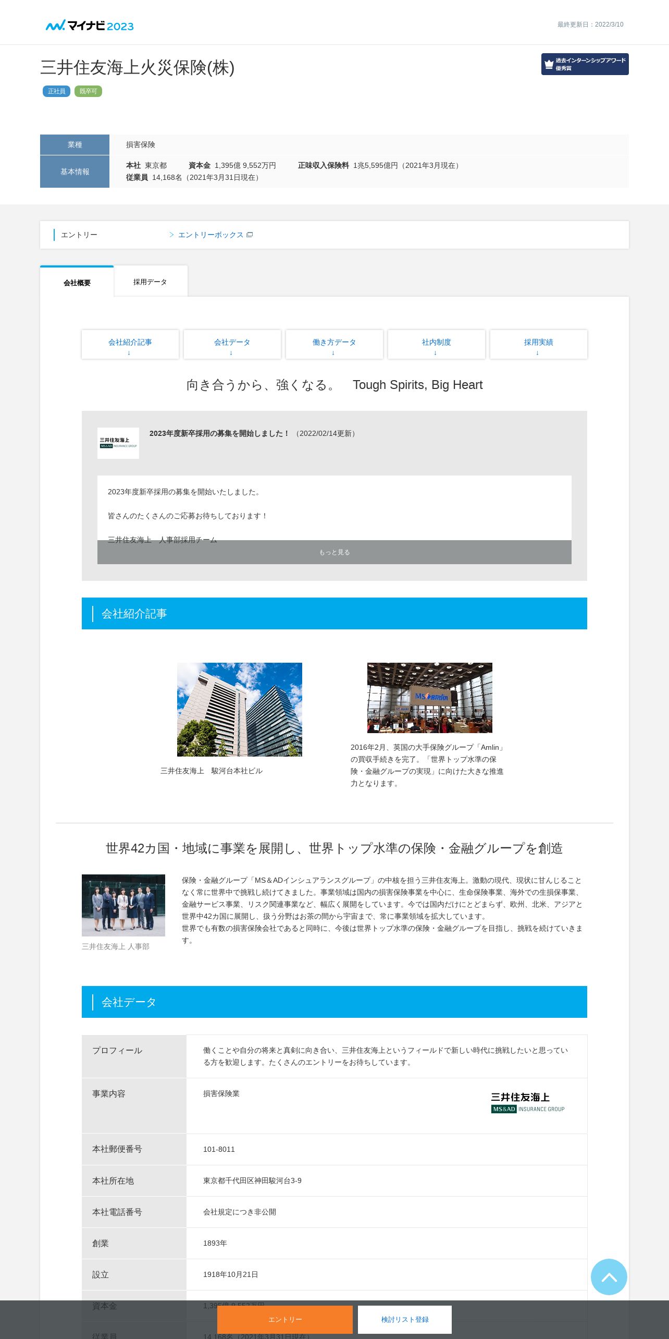669x1339 pixels.
Task: Click the 三井住友海上 MS&AD logo in 事業内容 row
Action: [x=528, y=1103]
